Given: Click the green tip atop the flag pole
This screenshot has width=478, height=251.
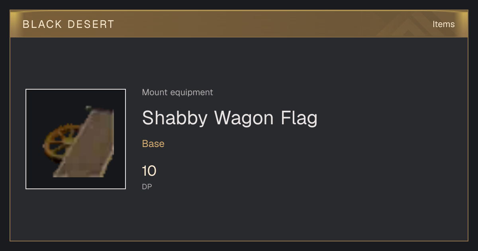Looking at the screenshot, I should (88, 108).
